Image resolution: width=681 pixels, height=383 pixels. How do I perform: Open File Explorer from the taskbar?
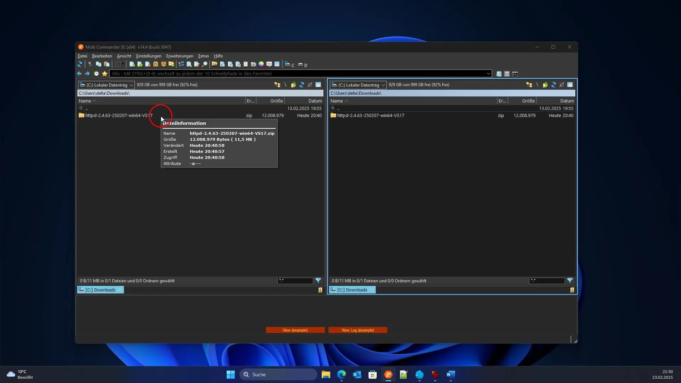pyautogui.click(x=326, y=374)
